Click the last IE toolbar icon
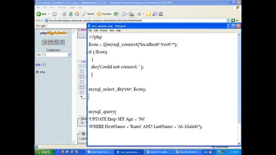The height and width of the screenshot is (155, 276). 161,14
